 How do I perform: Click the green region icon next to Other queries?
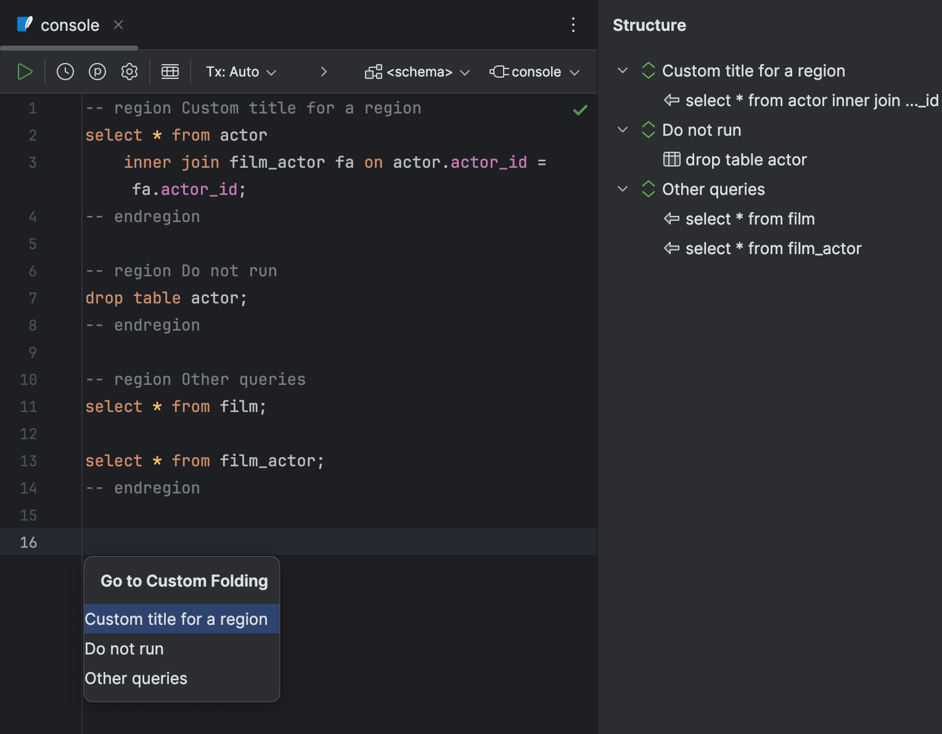(x=648, y=189)
